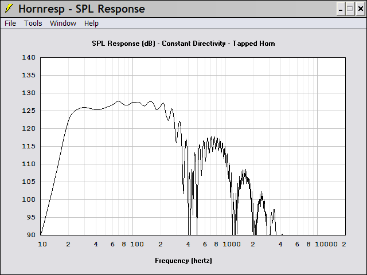367x275 pixels.
Task: Click the 115 dB y-axis label
Action: [x=29, y=146]
